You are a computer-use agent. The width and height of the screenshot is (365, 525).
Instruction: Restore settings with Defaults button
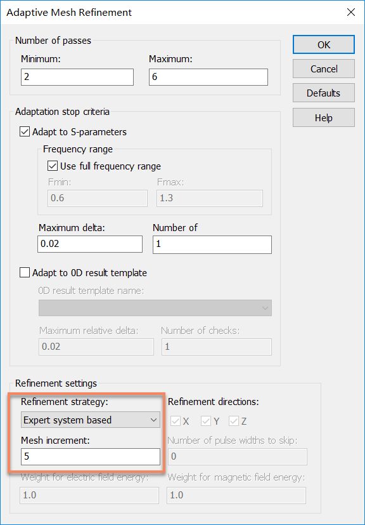pos(324,93)
